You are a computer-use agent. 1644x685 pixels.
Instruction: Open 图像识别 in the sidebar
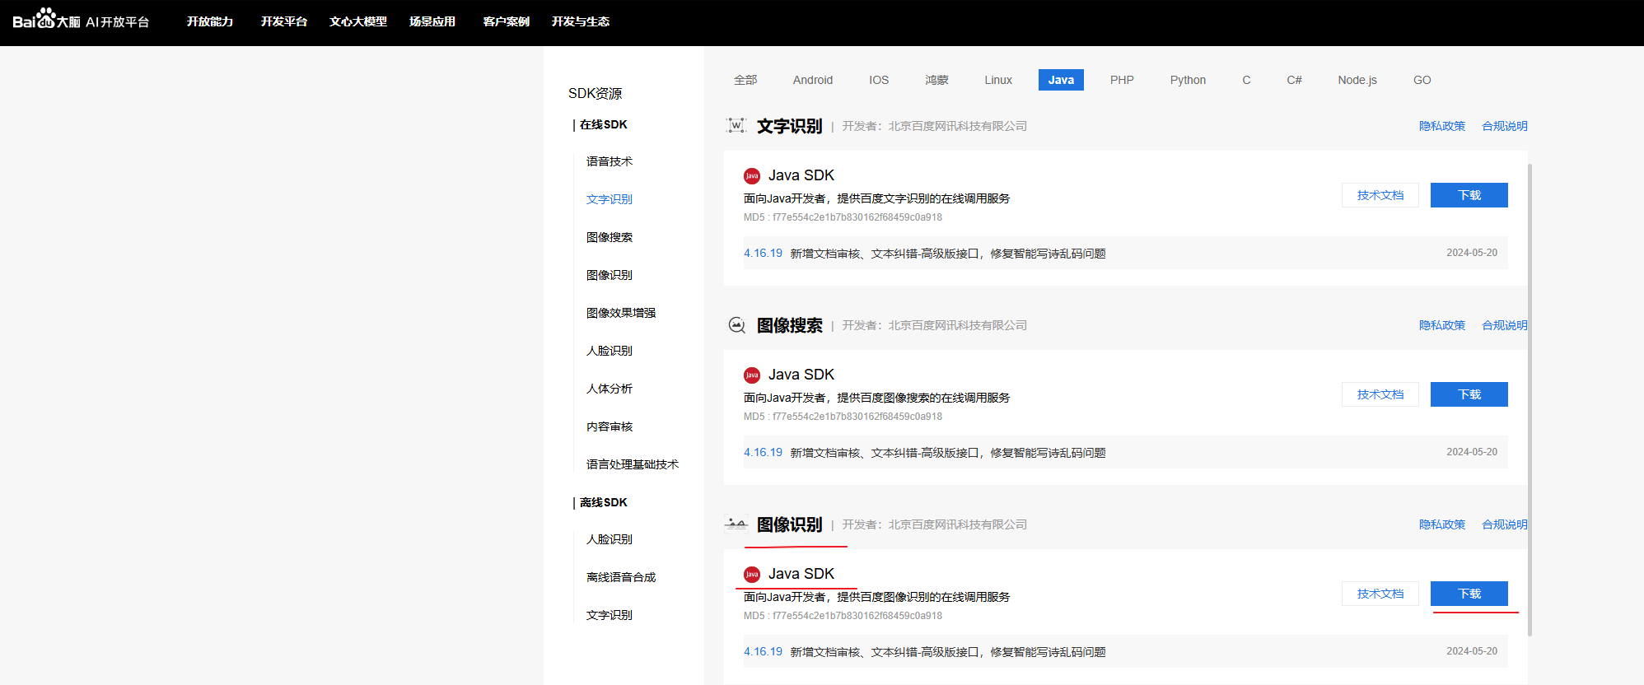609,275
